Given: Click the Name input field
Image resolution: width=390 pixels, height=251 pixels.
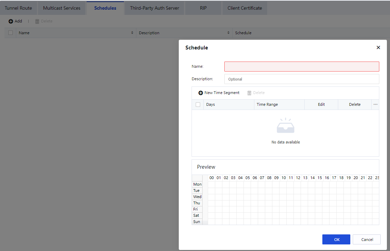Looking at the screenshot, I should pyautogui.click(x=302, y=66).
